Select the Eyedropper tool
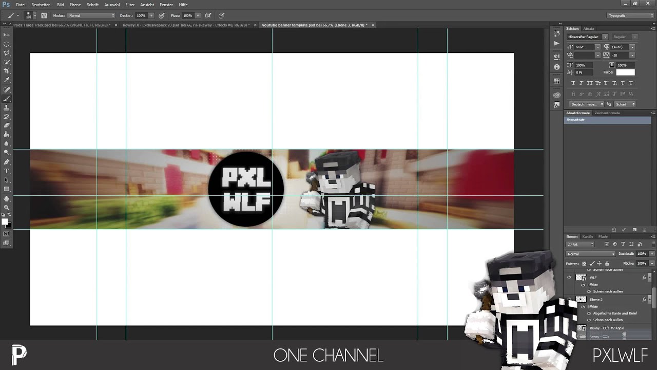The height and width of the screenshot is (370, 657). [x=7, y=80]
